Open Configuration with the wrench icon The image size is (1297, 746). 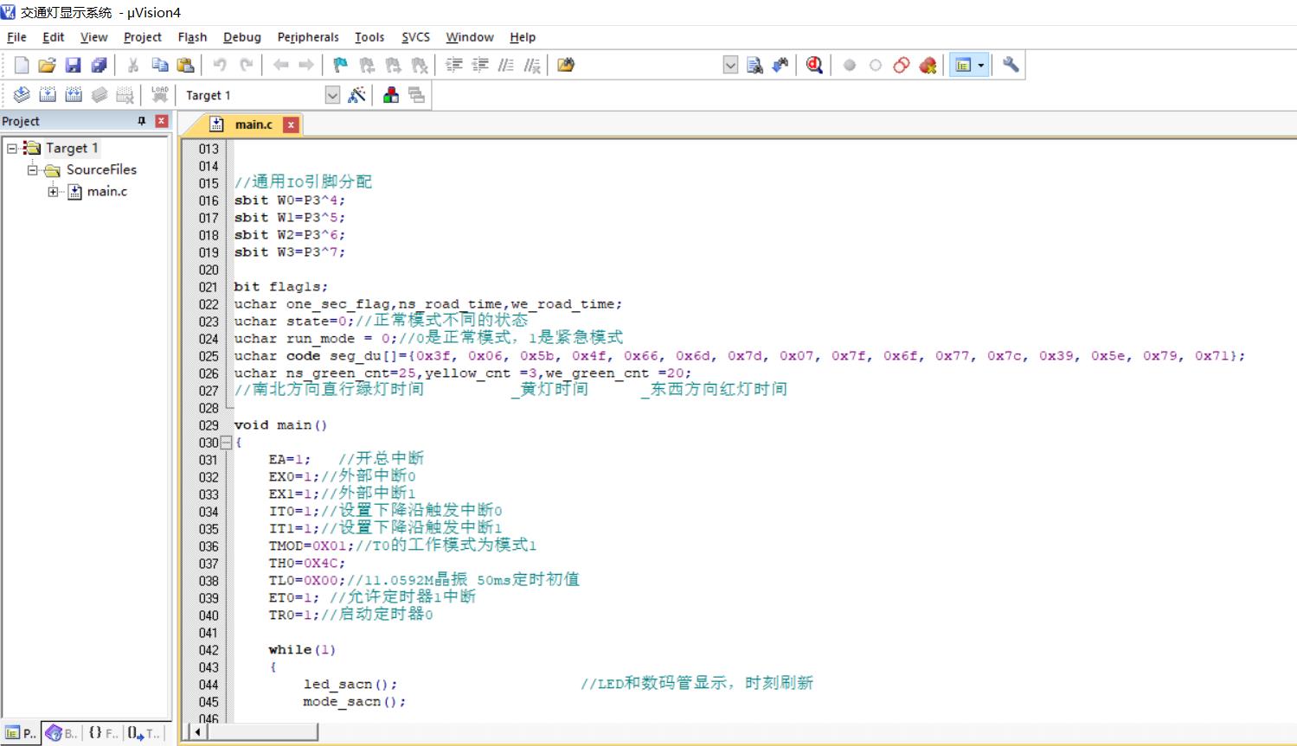pyautogui.click(x=1011, y=65)
